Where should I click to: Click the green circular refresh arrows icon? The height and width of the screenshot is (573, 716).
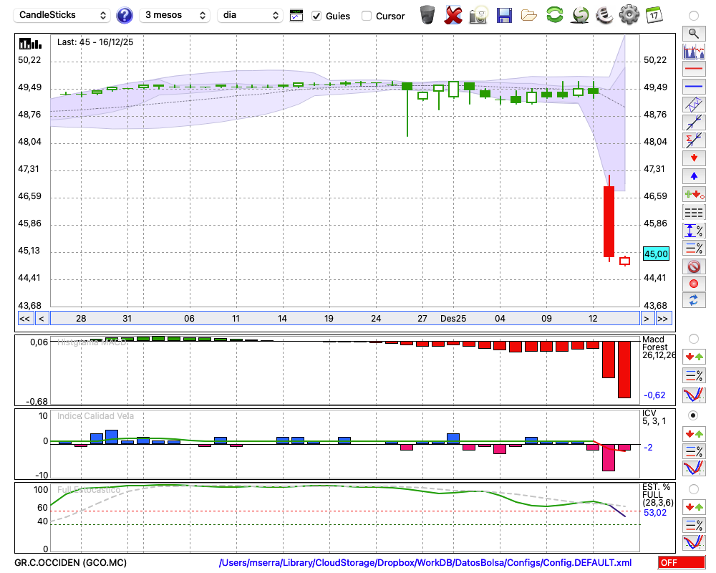(554, 15)
